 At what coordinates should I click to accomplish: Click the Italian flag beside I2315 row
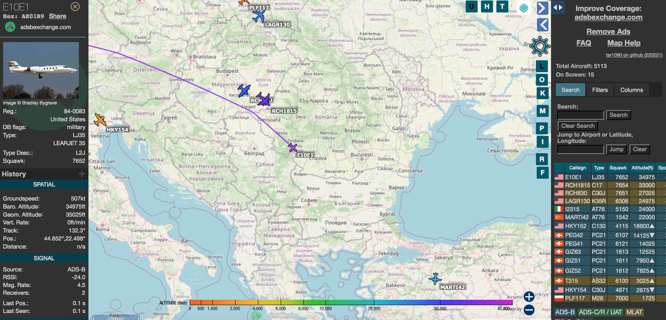559,209
